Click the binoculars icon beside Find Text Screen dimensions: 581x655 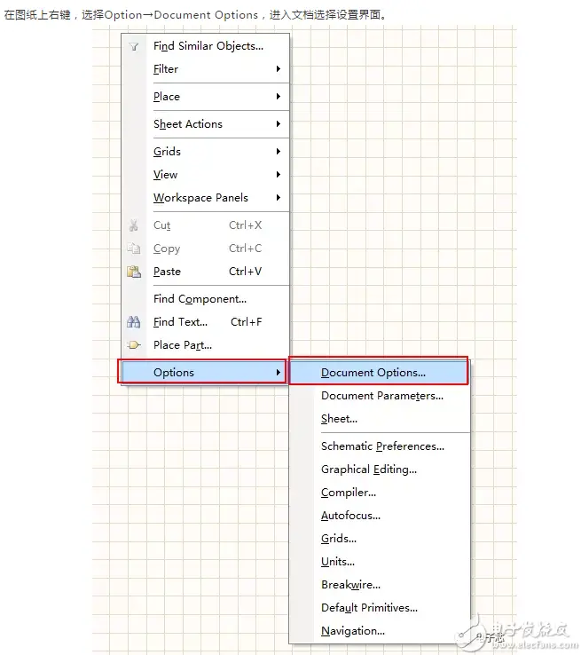pyautogui.click(x=134, y=322)
